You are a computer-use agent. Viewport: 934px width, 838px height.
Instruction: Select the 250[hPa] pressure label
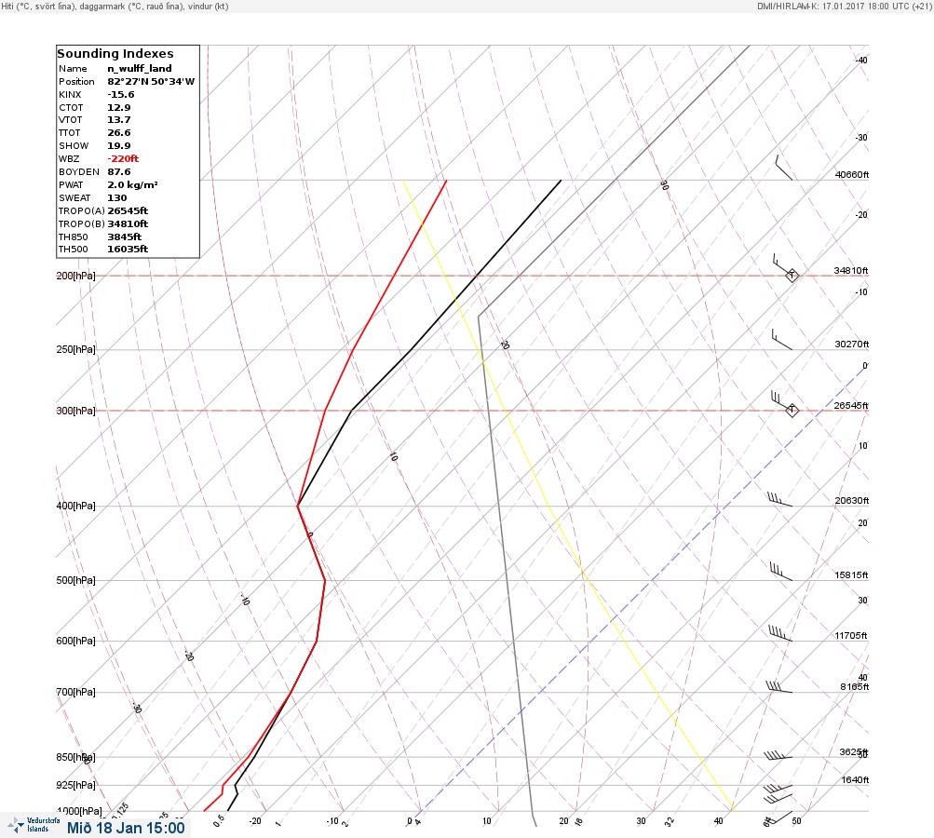point(75,349)
